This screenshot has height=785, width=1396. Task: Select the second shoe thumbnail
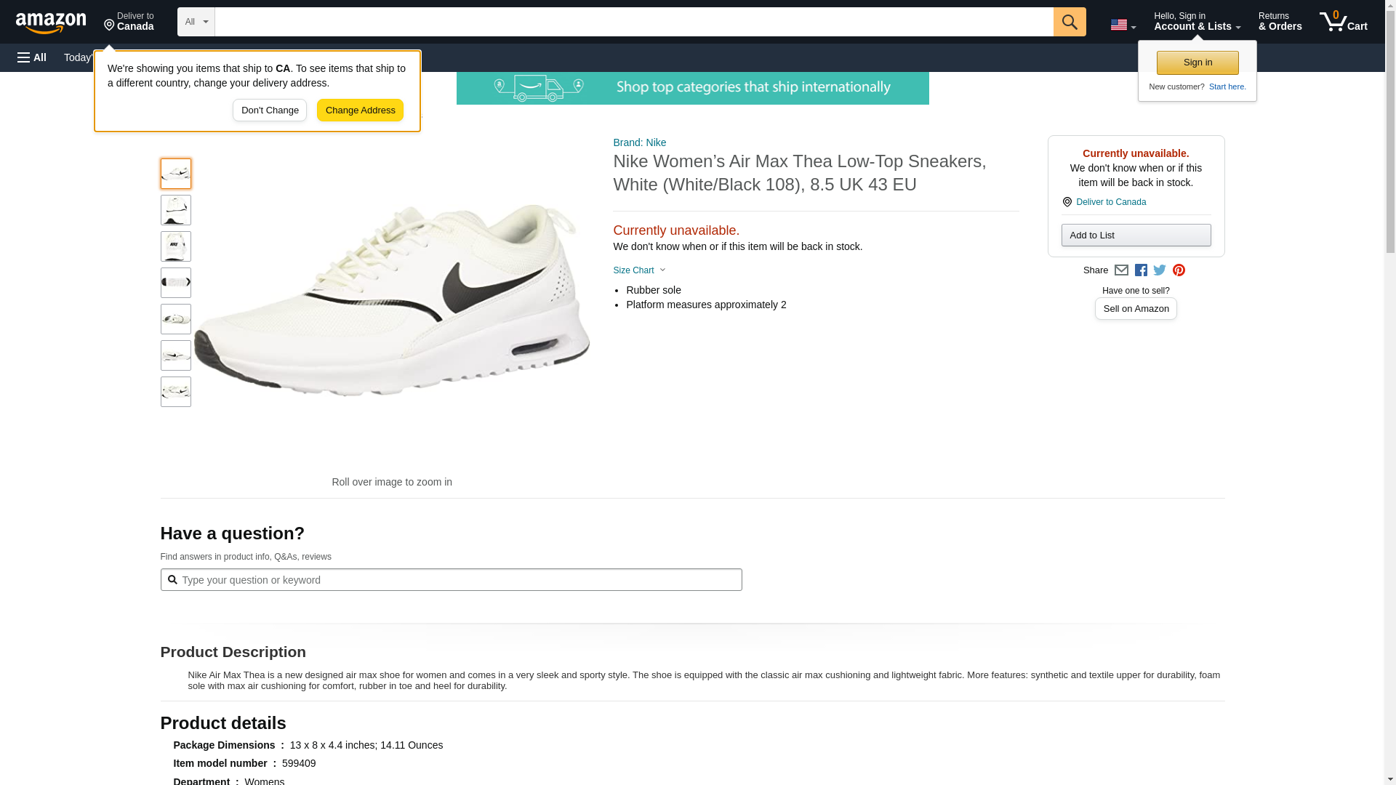[x=175, y=210]
